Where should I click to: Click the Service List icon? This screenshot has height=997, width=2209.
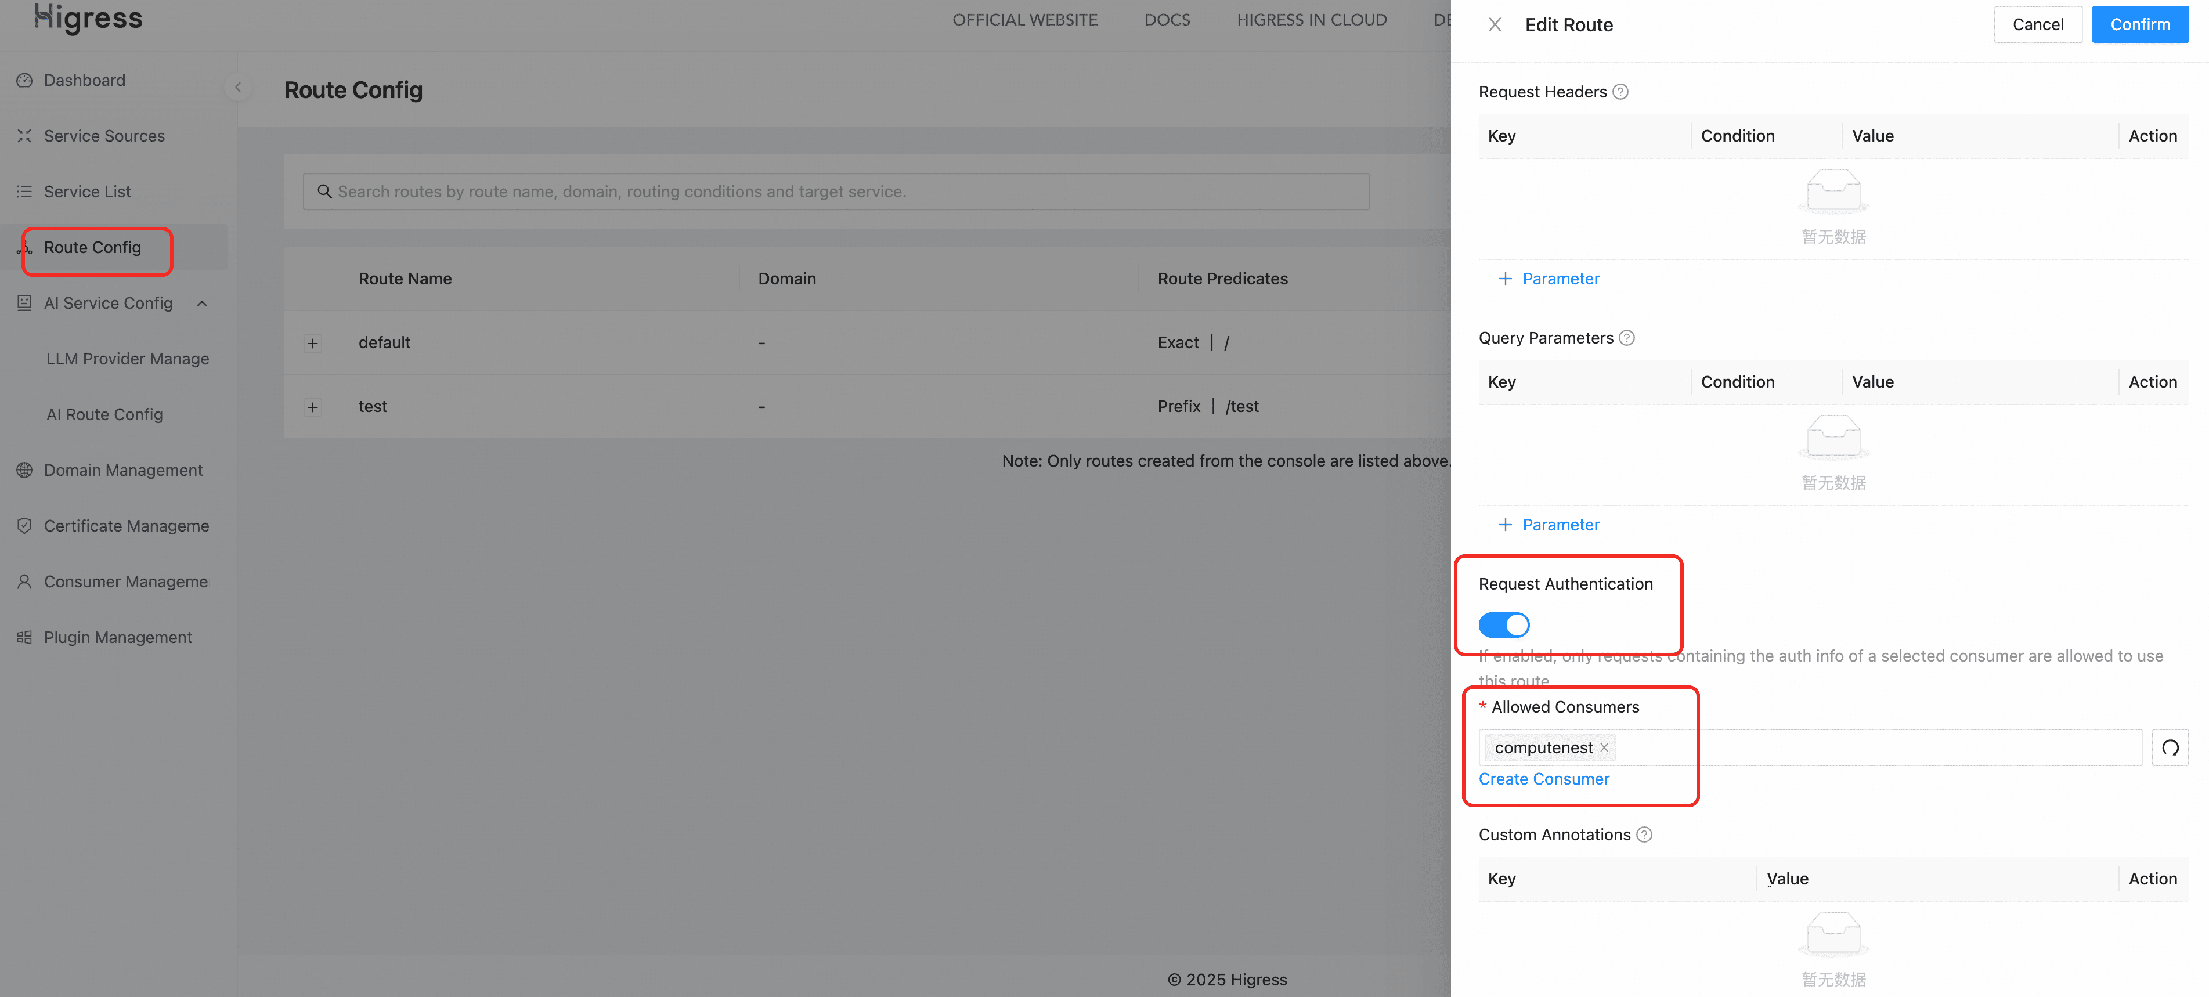pos(24,192)
